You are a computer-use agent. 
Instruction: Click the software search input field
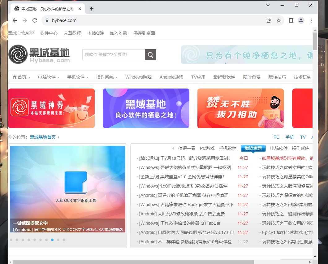[113, 55]
